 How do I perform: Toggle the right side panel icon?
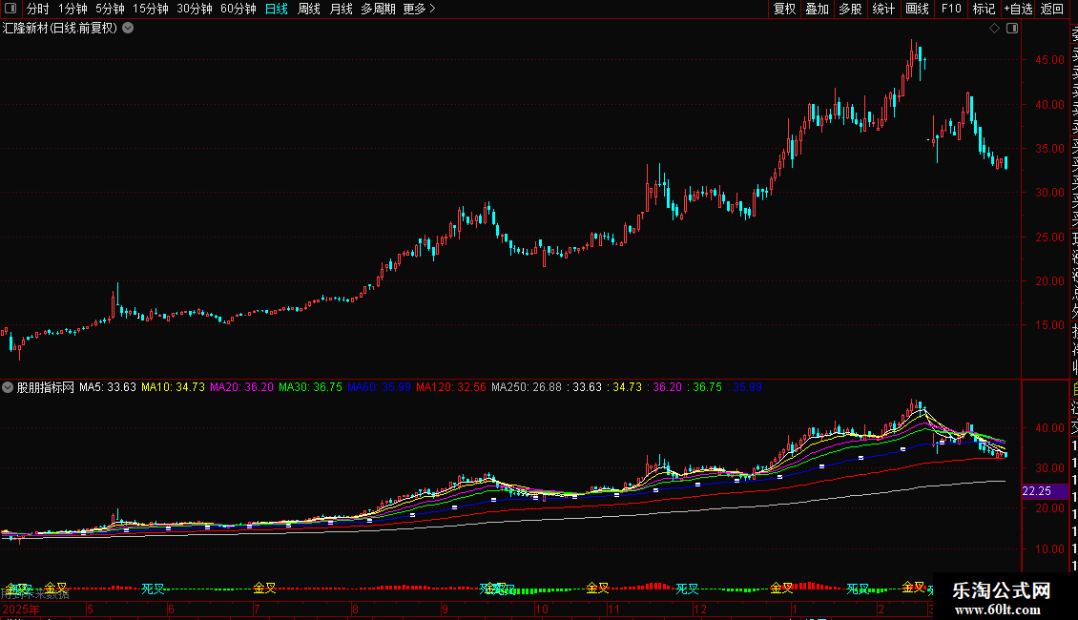(x=1012, y=29)
